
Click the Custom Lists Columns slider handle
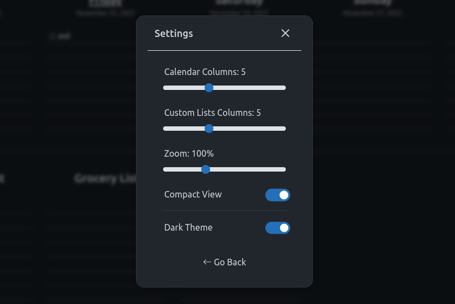pyautogui.click(x=209, y=129)
